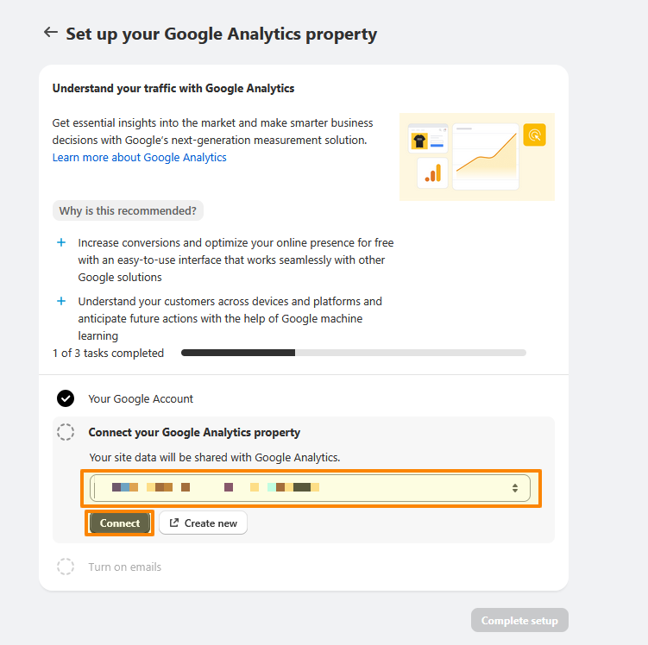This screenshot has height=645, width=648.
Task: Open the Turn on emails task
Action: click(124, 567)
